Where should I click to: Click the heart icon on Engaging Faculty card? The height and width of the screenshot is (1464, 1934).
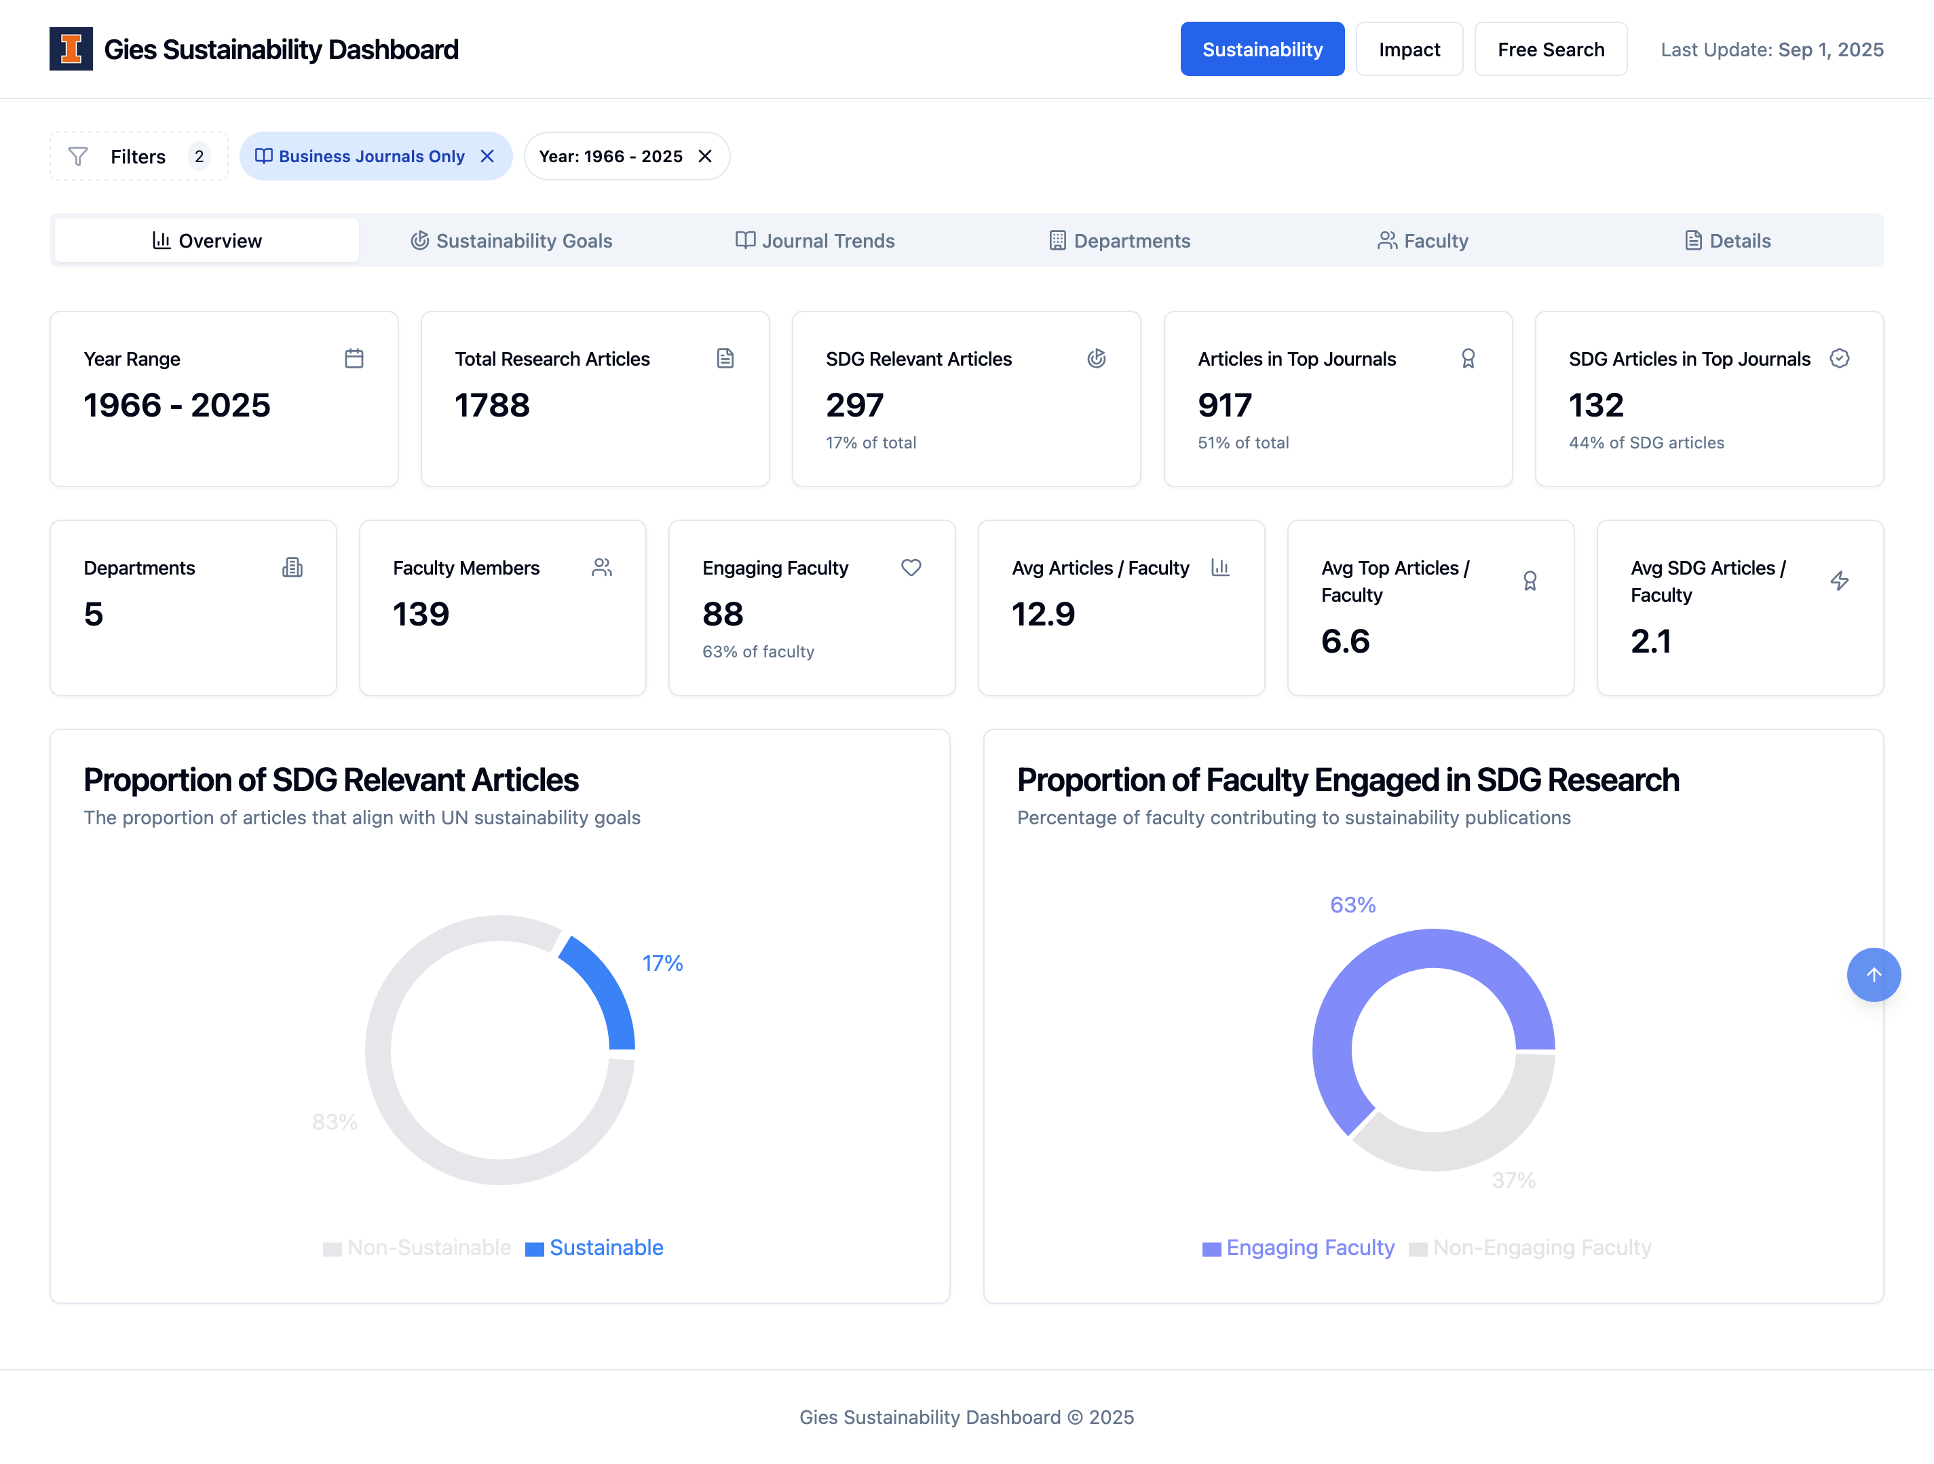[x=910, y=567]
